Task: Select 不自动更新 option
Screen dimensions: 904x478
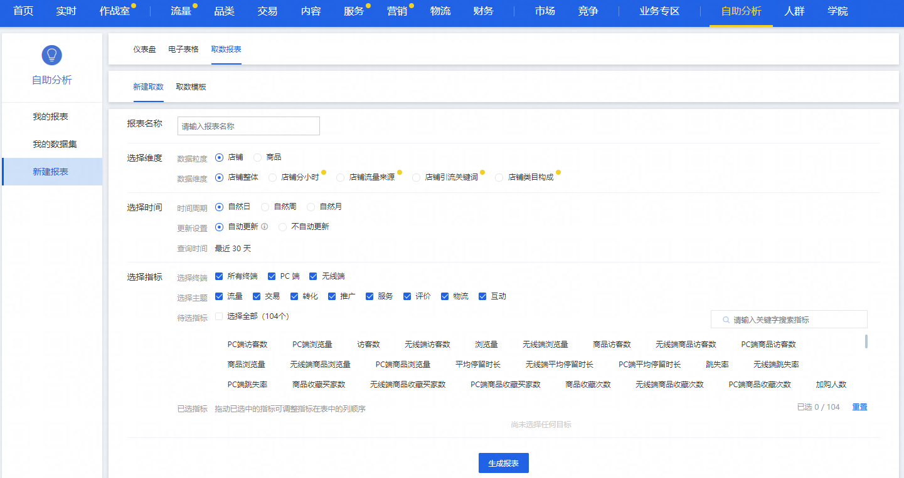Action: point(283,227)
